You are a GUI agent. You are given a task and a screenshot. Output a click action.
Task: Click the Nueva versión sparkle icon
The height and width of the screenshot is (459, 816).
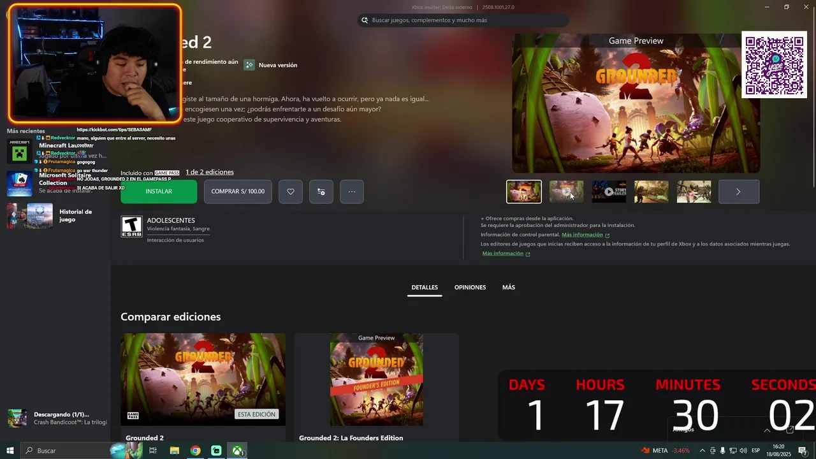pos(249,65)
